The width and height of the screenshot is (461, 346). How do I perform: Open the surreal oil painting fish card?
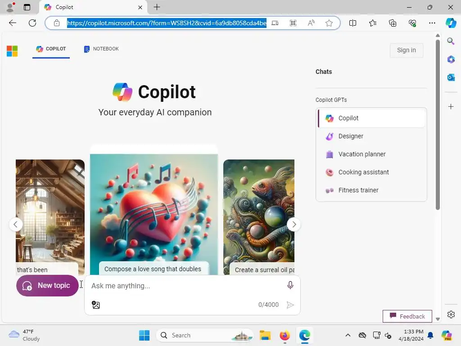coord(259,217)
